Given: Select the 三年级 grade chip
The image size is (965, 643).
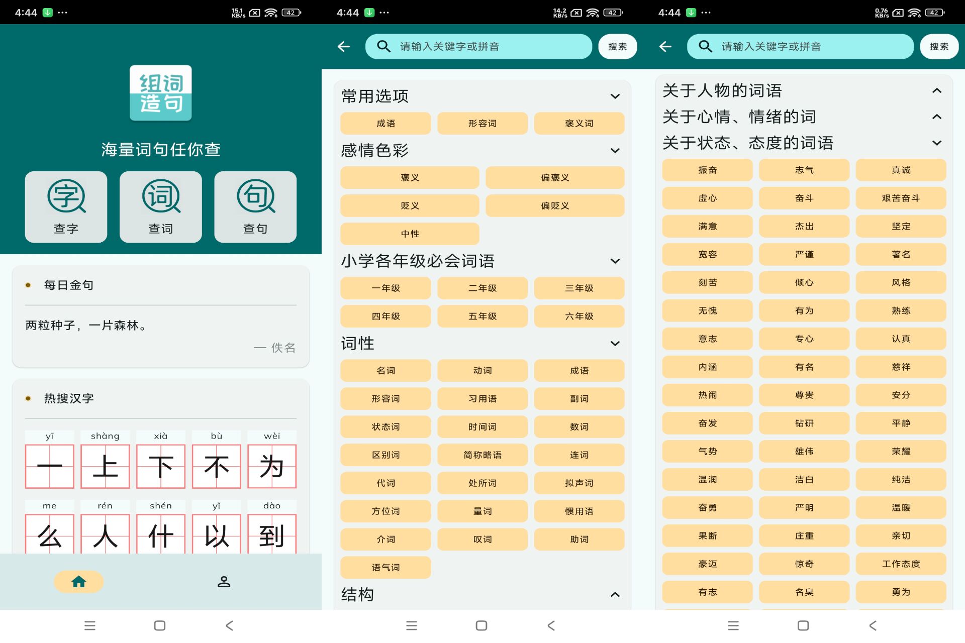Looking at the screenshot, I should point(579,288).
